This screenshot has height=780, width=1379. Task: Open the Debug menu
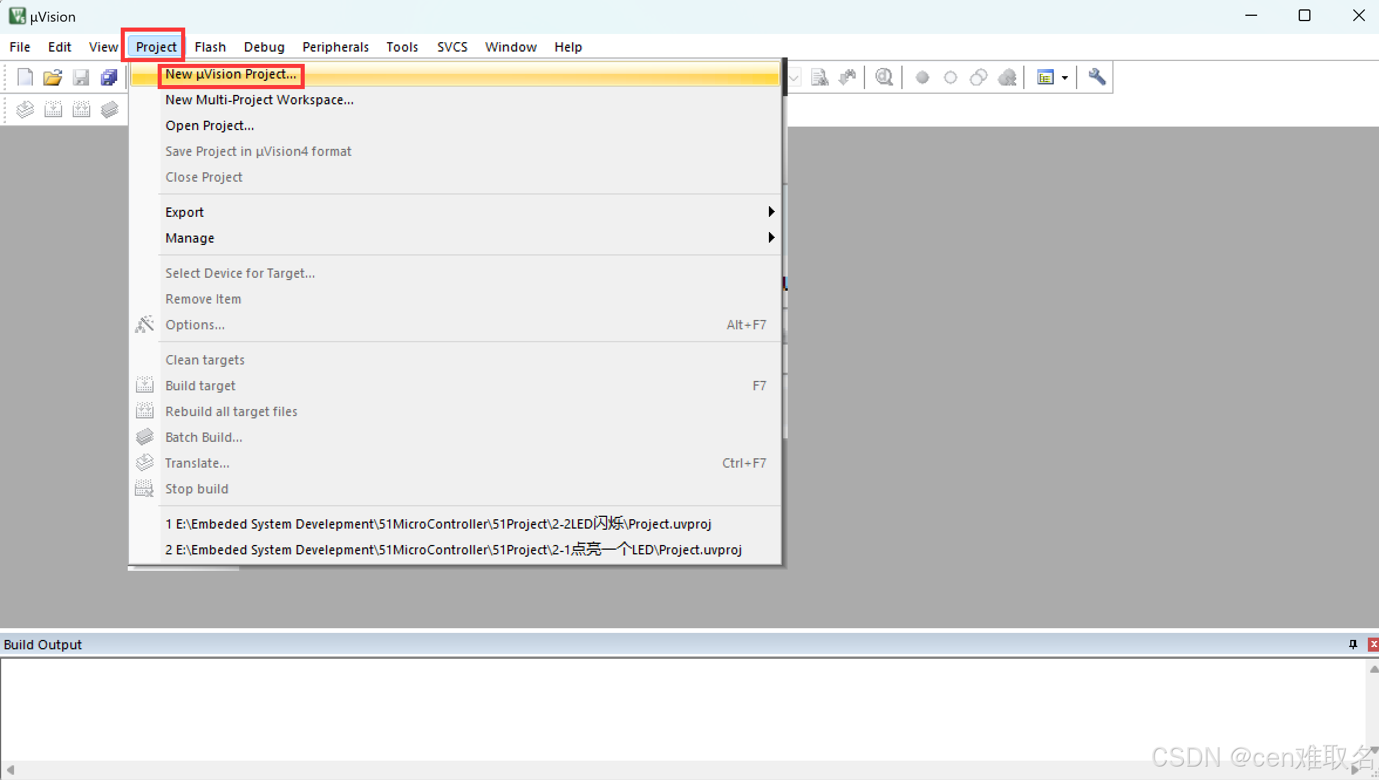click(x=264, y=47)
